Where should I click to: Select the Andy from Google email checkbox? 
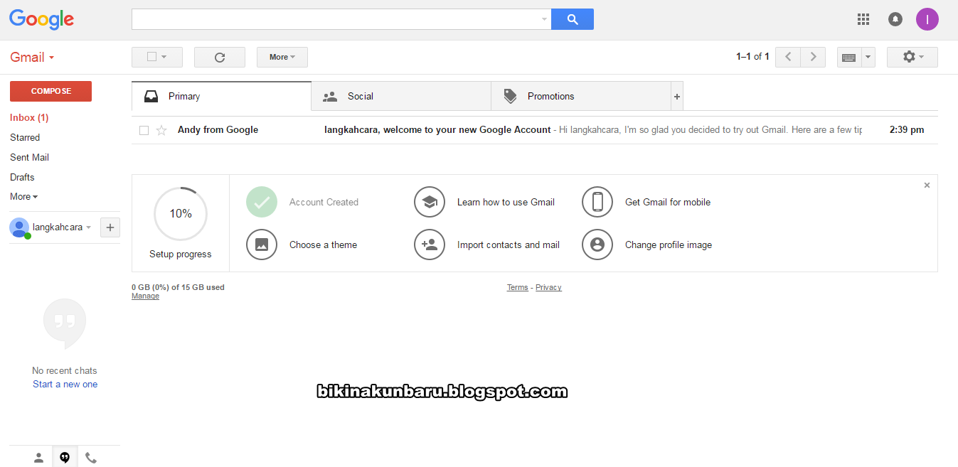click(144, 130)
